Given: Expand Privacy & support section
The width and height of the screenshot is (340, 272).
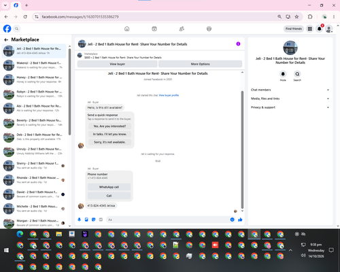Looking at the screenshot, I should 290,107.
